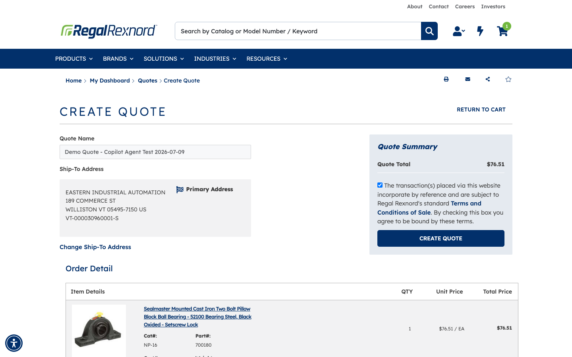Click the Total Price column header
Image resolution: width=572 pixels, height=357 pixels.
pos(497,292)
